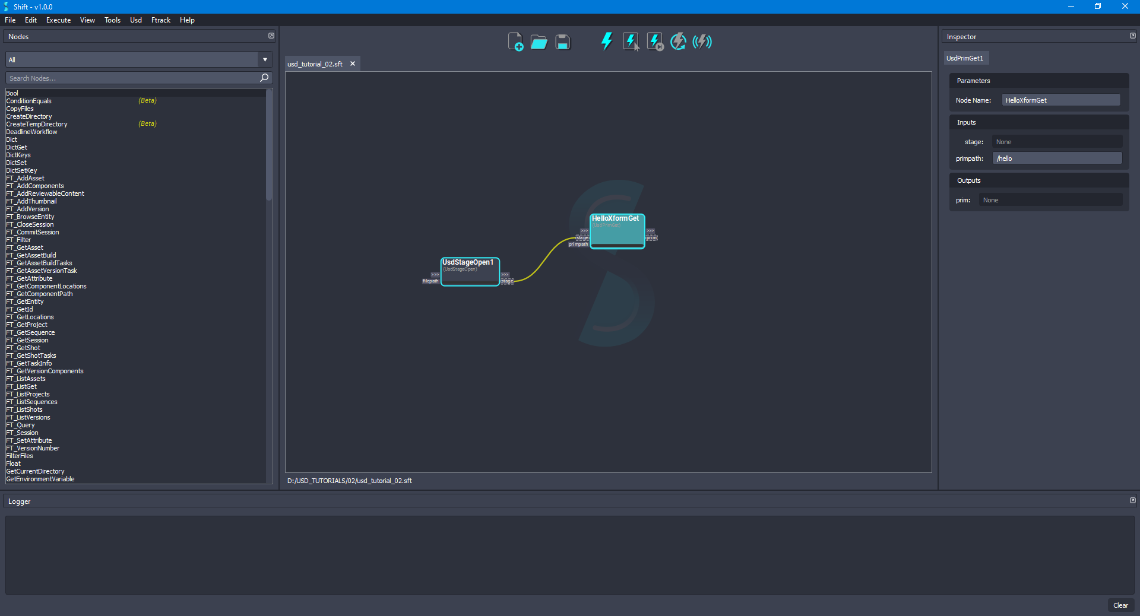The image size is (1140, 616).
Task: Activate the re-execute refresh lightning icon
Action: click(x=678, y=42)
